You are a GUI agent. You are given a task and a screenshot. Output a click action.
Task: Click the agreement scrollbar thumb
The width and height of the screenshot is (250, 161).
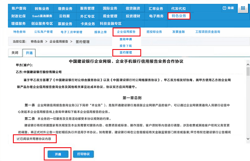coord(248,71)
